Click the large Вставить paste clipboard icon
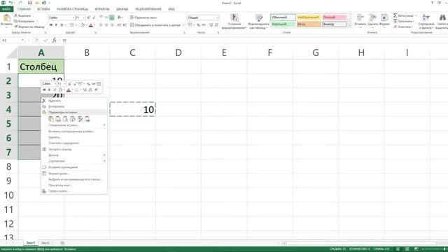This screenshot has height=252, width=448. [x=6, y=18]
